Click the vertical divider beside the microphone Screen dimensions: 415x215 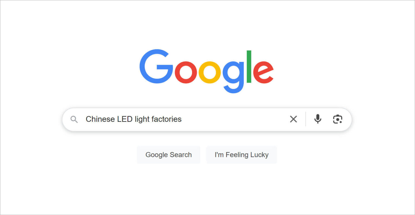click(306, 119)
